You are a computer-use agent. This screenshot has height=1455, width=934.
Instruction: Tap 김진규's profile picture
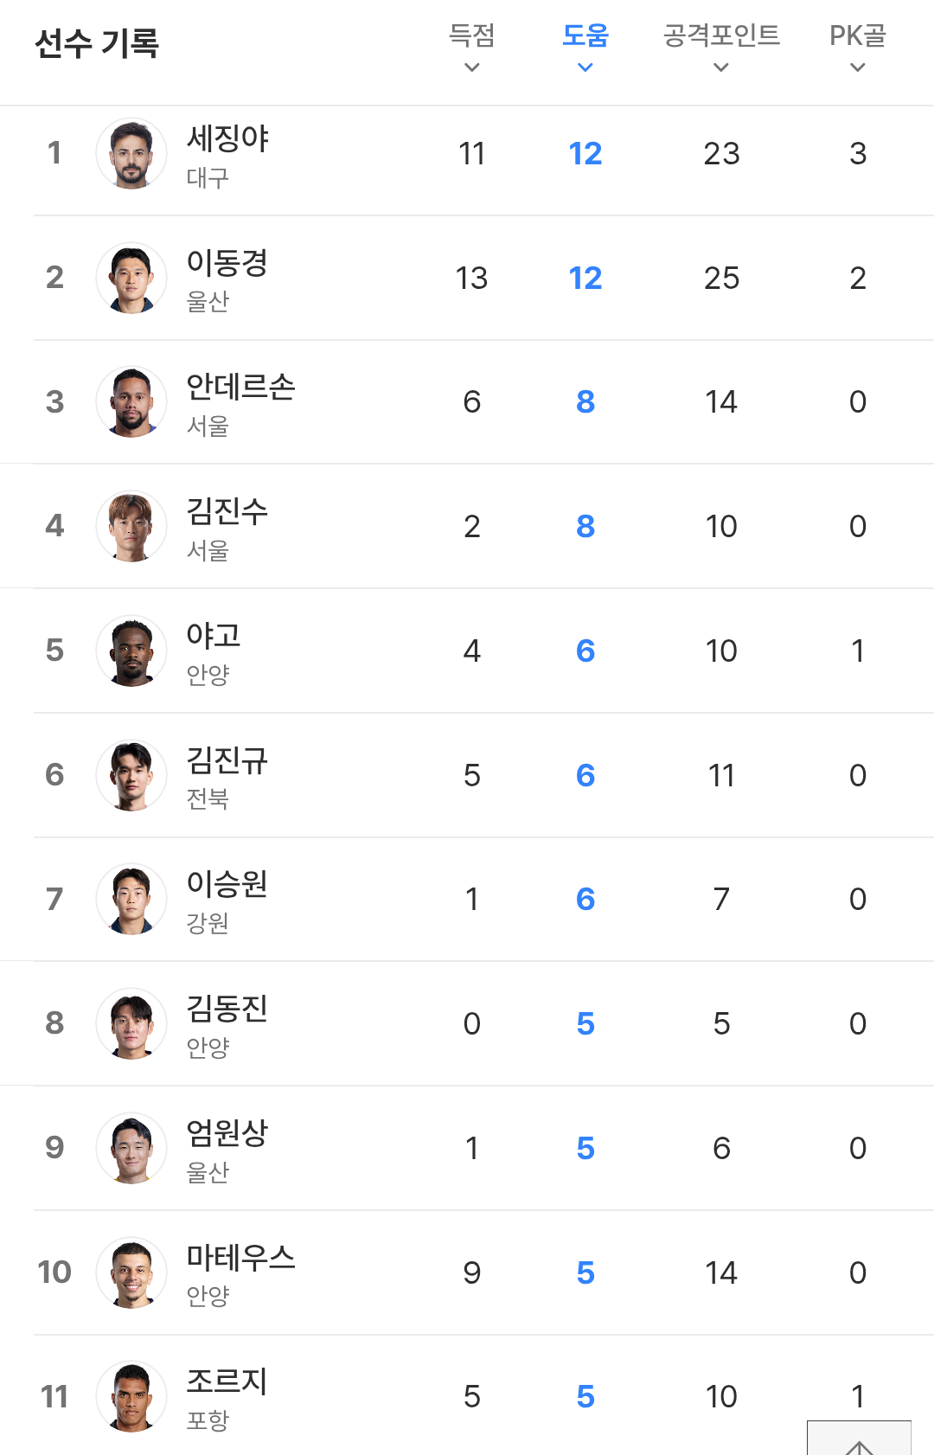[x=131, y=776]
